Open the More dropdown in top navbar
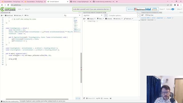The image size is (183, 103). pyautogui.click(x=27, y=9)
